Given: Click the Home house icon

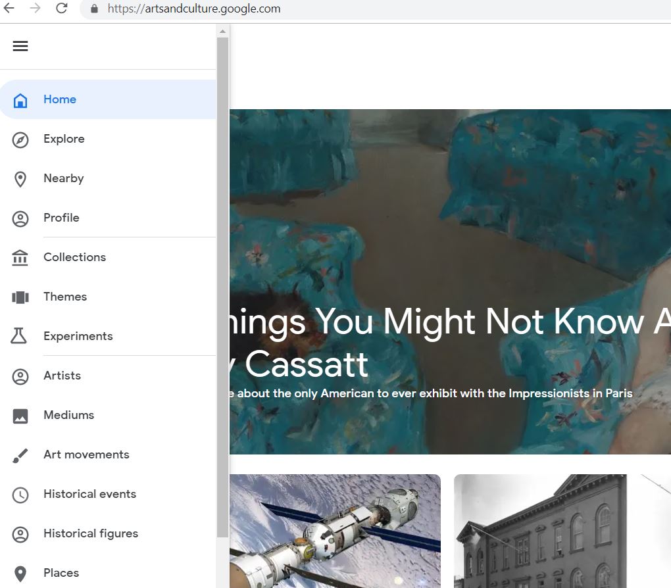Looking at the screenshot, I should click(x=20, y=100).
